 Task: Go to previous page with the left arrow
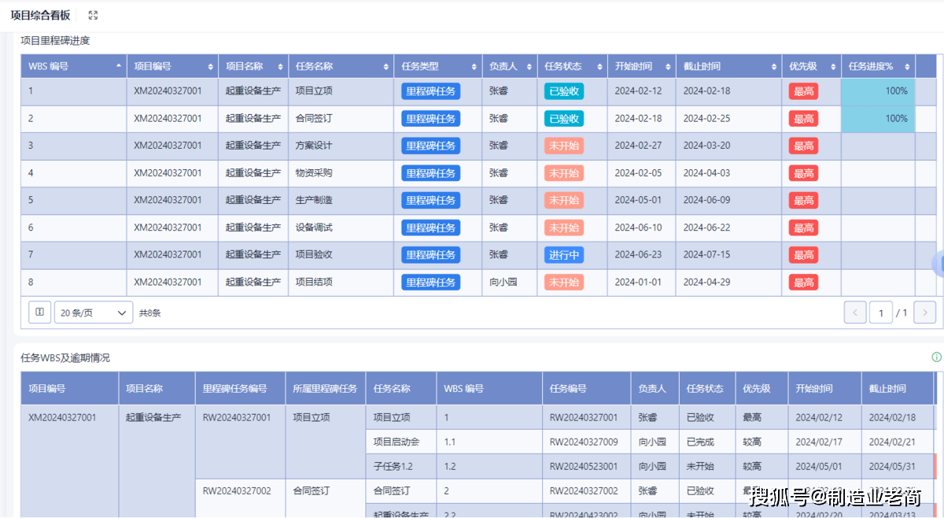click(854, 313)
